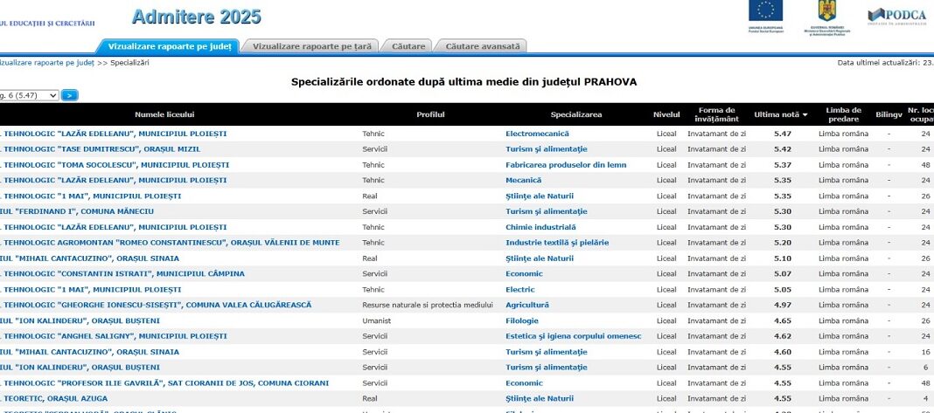Open Turism și alimentație link for Tase Dumitrescu
This screenshot has width=934, height=413.
[547, 149]
